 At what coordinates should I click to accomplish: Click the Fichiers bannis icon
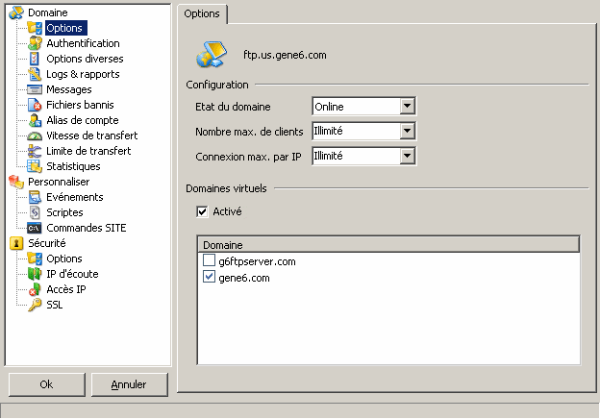point(35,105)
